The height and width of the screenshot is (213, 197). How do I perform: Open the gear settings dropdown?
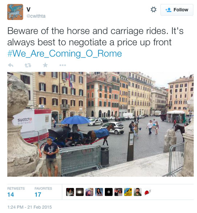coord(153,10)
